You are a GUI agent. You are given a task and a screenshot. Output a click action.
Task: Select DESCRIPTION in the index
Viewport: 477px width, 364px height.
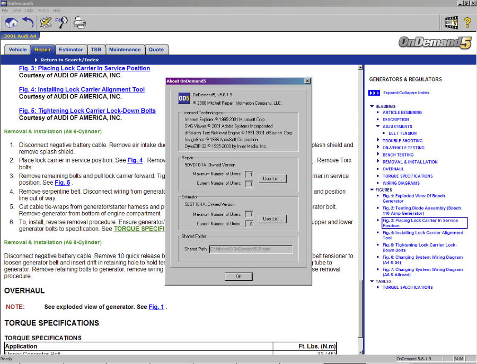pos(396,120)
